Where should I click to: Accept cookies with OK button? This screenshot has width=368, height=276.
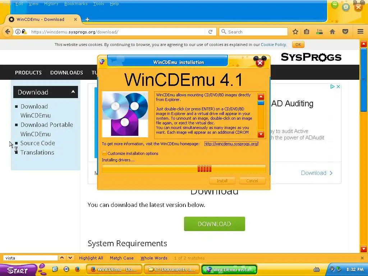(298, 45)
